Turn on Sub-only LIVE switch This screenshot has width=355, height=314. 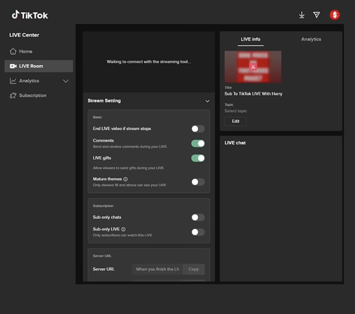click(x=198, y=232)
